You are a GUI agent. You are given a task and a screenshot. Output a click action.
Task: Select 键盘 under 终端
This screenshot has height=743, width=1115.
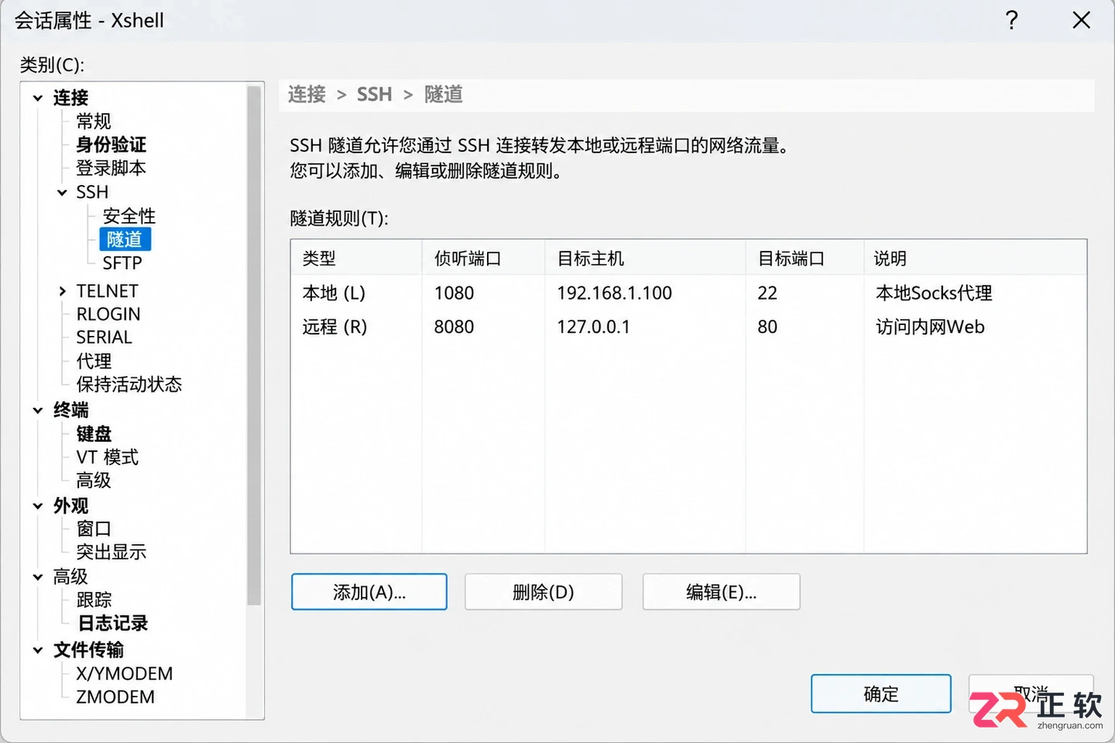[94, 434]
